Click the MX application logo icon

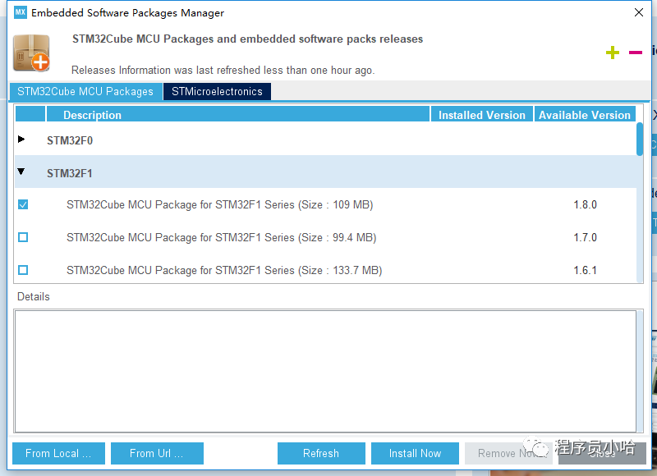21,12
